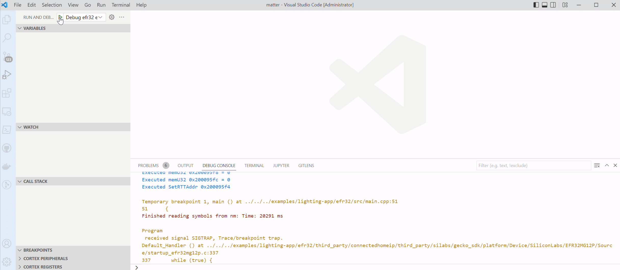Screen dimensions: 620x270
Task: Click the 'Default_Handler () at' console line
Action: pyautogui.click(x=377, y=249)
